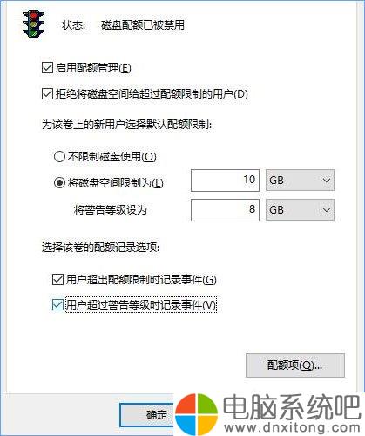Expand the warning level unit dropdown arrow
The width and height of the screenshot is (365, 436).
pyautogui.click(x=327, y=210)
